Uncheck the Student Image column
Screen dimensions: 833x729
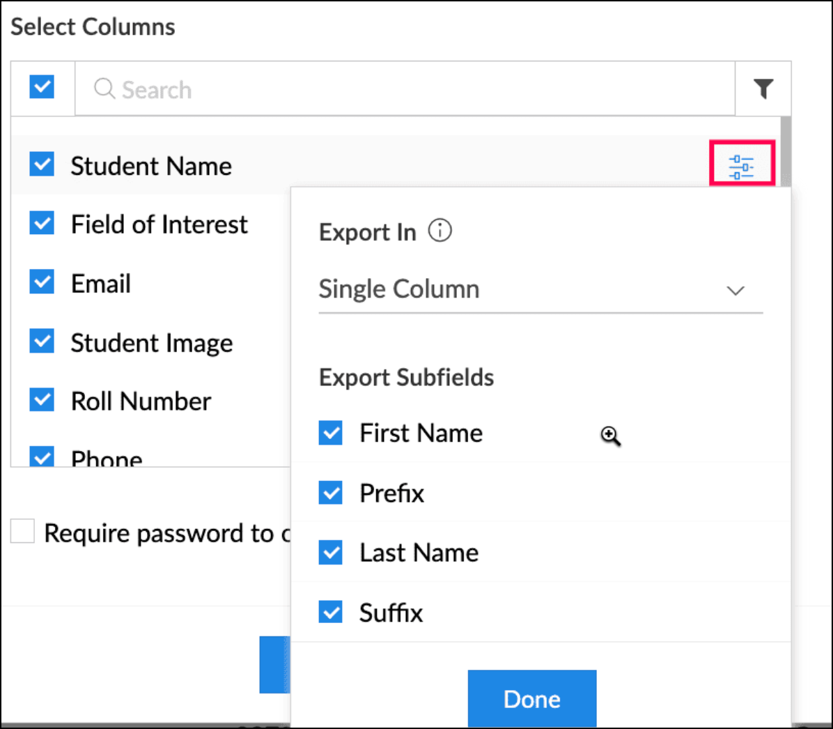(x=42, y=342)
